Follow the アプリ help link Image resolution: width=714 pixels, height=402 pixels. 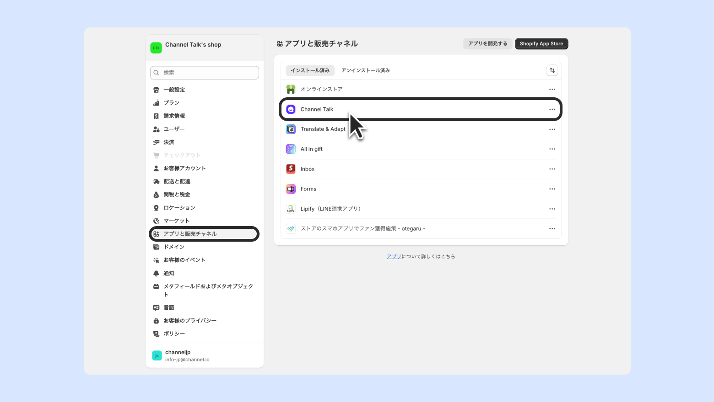coord(394,257)
